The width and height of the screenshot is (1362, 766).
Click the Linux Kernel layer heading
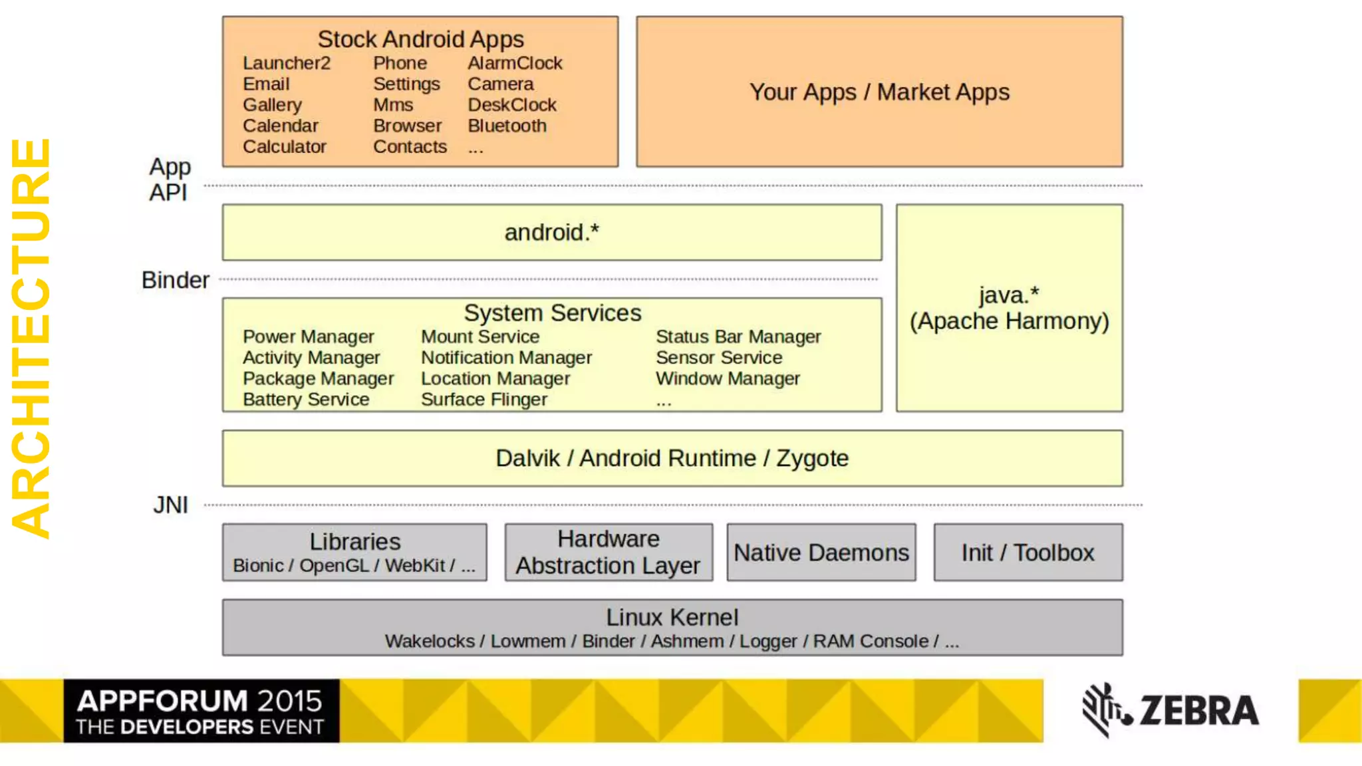[672, 617]
